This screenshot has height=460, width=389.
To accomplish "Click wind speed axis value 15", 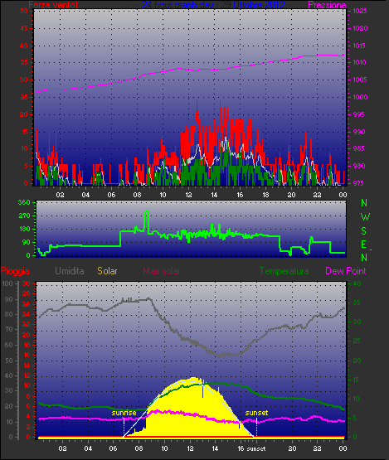I will pos(24,132).
